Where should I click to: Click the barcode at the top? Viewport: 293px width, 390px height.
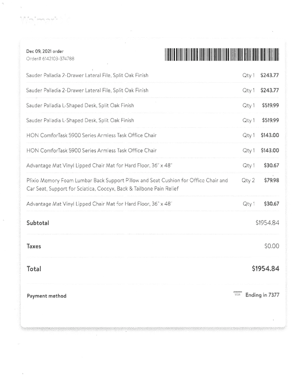[x=222, y=55]
